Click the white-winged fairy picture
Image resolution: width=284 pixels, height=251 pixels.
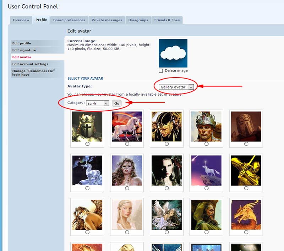tap(166, 215)
